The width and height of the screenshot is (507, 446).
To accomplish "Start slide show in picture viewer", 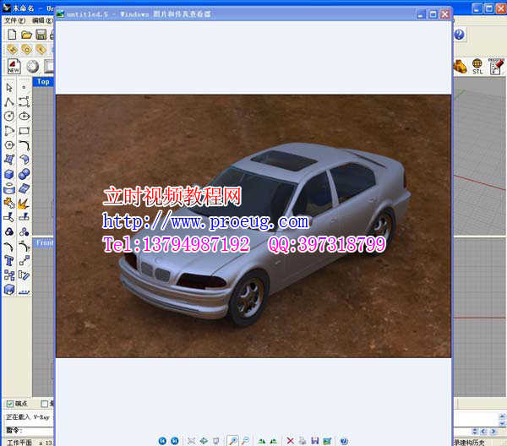I will coord(216,440).
